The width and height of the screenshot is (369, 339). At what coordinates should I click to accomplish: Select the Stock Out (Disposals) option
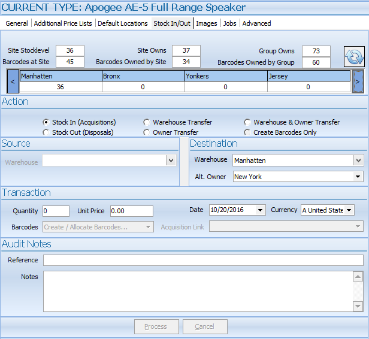(46, 132)
